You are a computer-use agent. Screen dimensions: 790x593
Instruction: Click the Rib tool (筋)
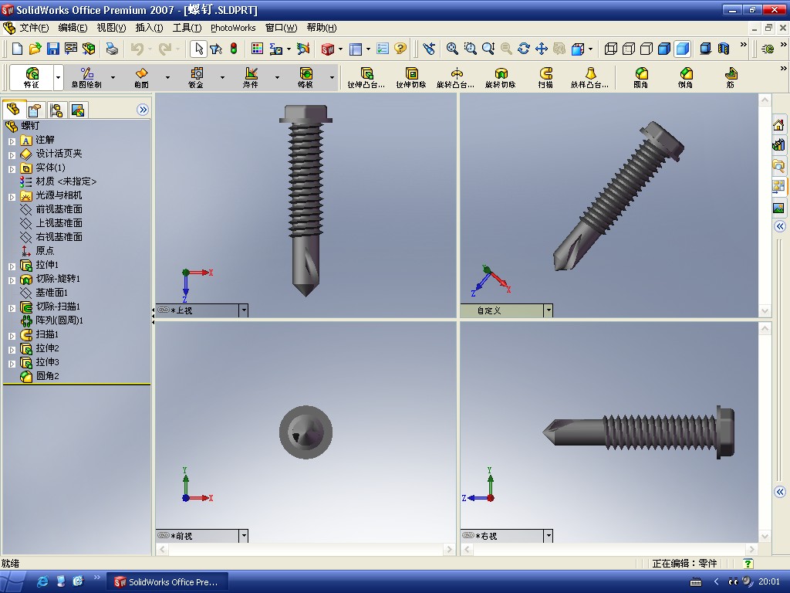point(731,78)
